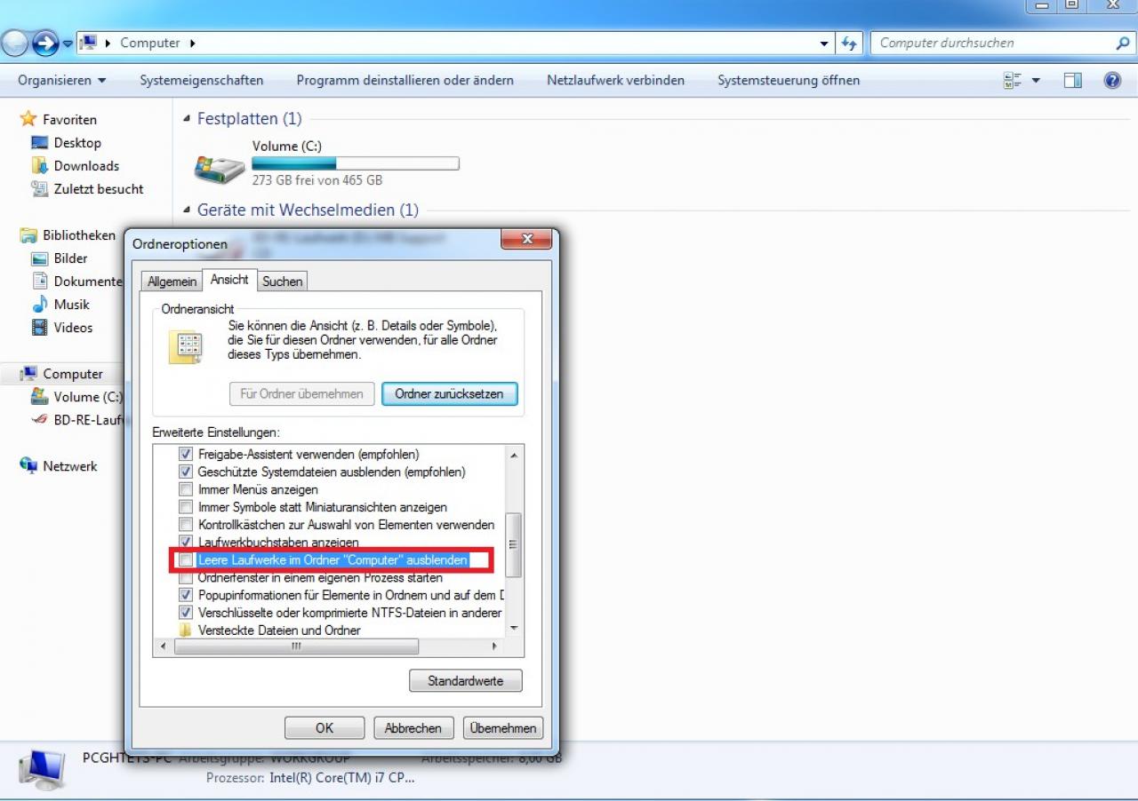Click the address bar refresh button
1138x801 pixels.
(849, 43)
